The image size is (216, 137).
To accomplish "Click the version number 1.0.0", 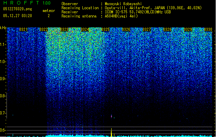I will coord(47,3).
